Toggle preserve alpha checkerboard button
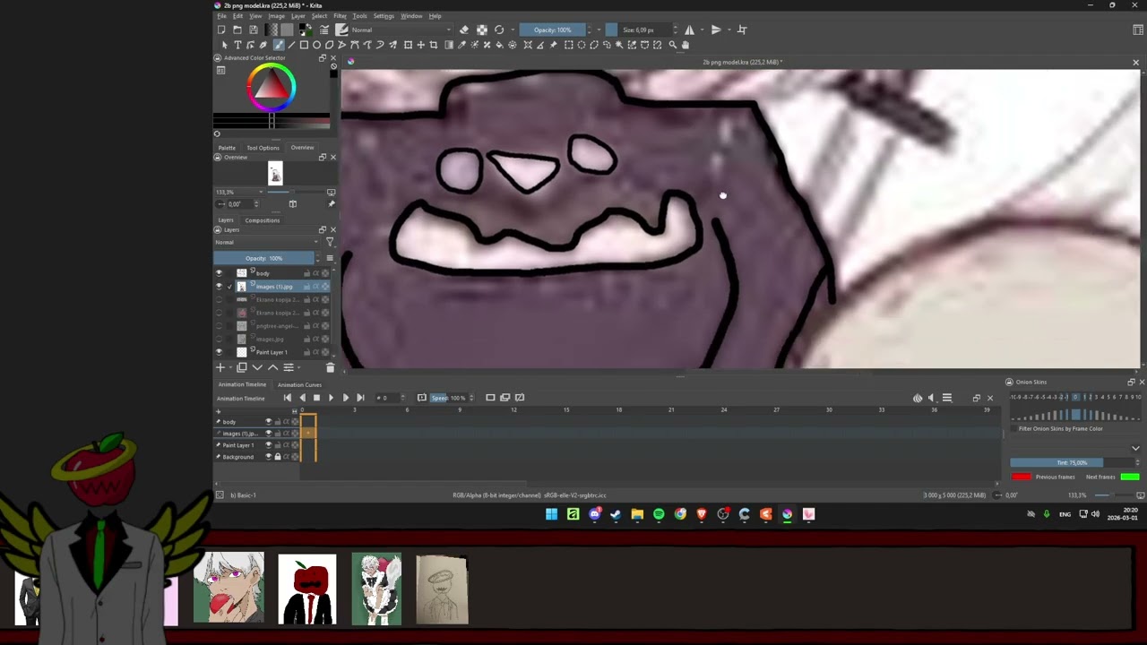1147x645 pixels. coord(482,30)
